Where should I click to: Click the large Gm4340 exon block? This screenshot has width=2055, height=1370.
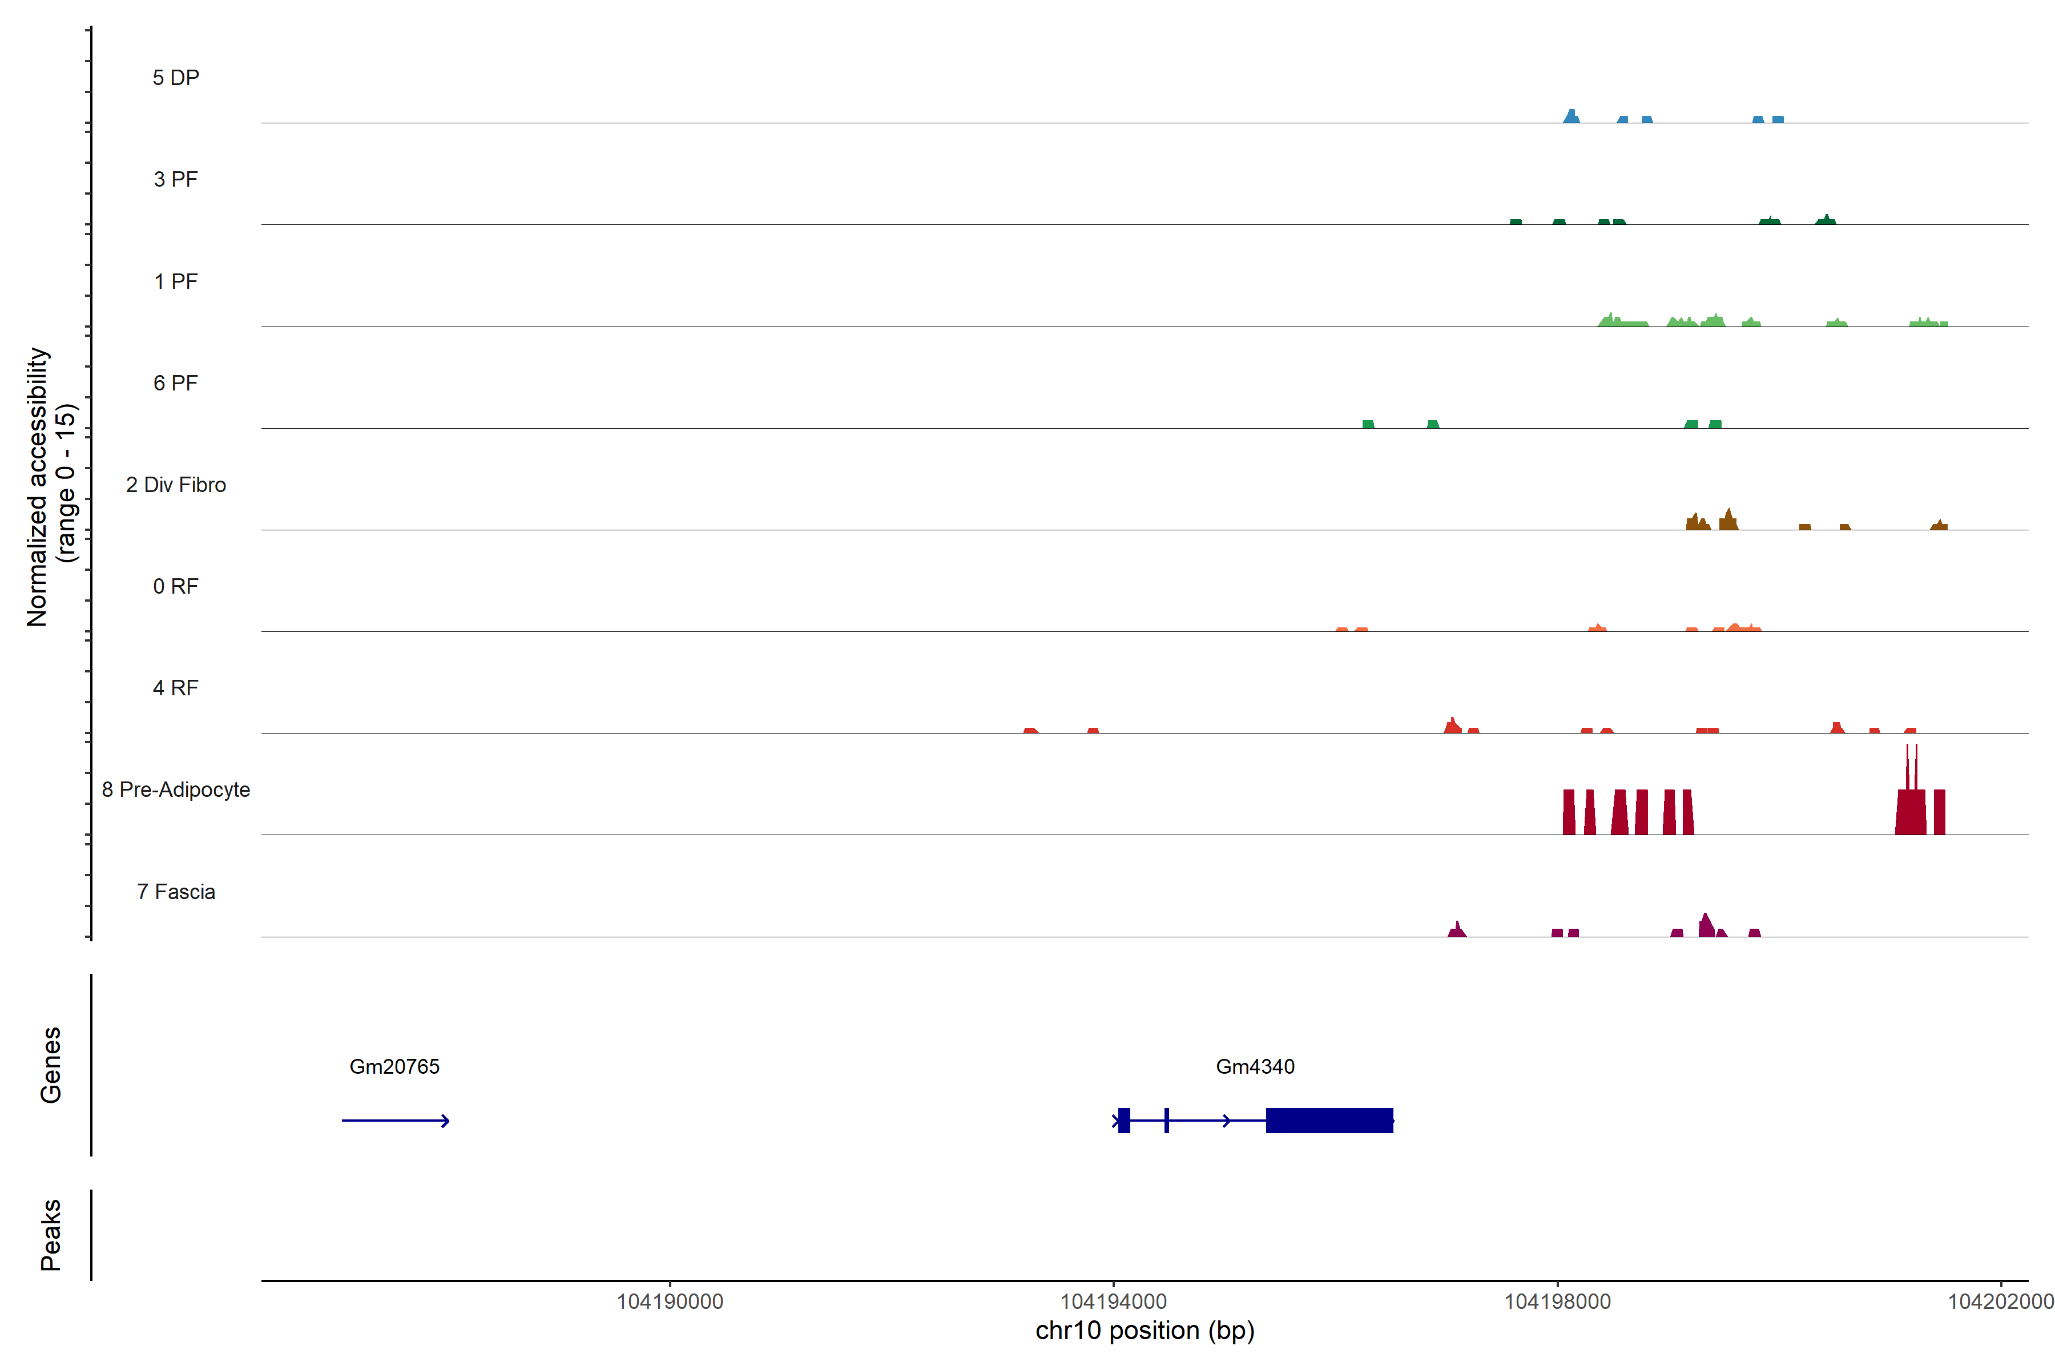tap(1329, 1120)
